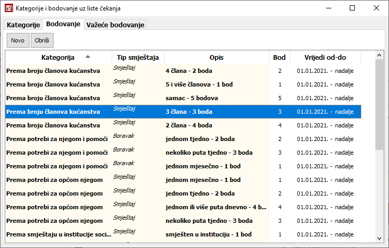Click the sort arrow on Kategorija column
Screen dimensions: 389x248
(88, 57)
